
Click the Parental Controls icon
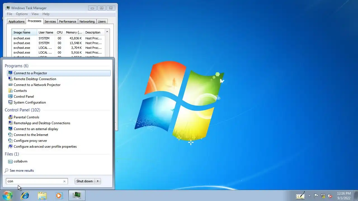point(10,117)
